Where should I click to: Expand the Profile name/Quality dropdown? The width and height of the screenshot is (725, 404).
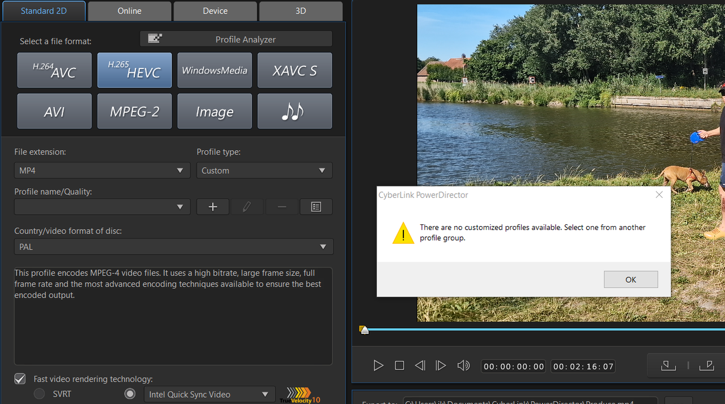[102, 207]
